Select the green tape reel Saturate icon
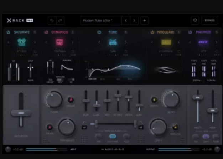The height and width of the screenshot is (159, 223). [x=22, y=42]
